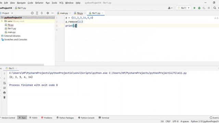Open the Code menu
This screenshot has width=219, height=123.
(x=30, y=3)
